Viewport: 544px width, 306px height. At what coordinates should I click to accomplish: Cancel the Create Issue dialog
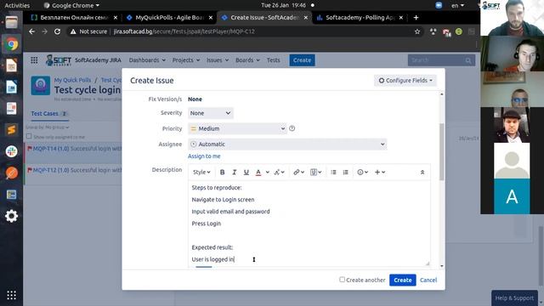point(428,280)
